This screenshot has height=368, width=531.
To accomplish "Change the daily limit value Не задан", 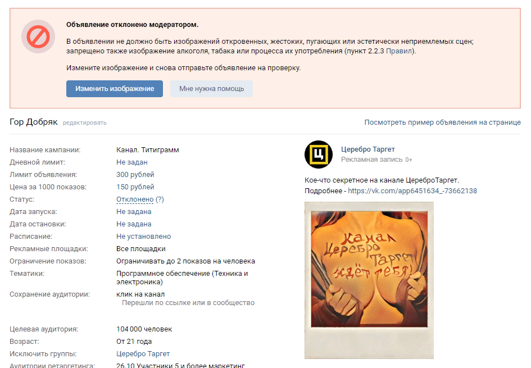I will tap(131, 162).
